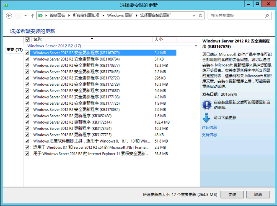277x206 pixels.
Task: Select 控制面板 in the breadcrumb
Action: coord(57,16)
